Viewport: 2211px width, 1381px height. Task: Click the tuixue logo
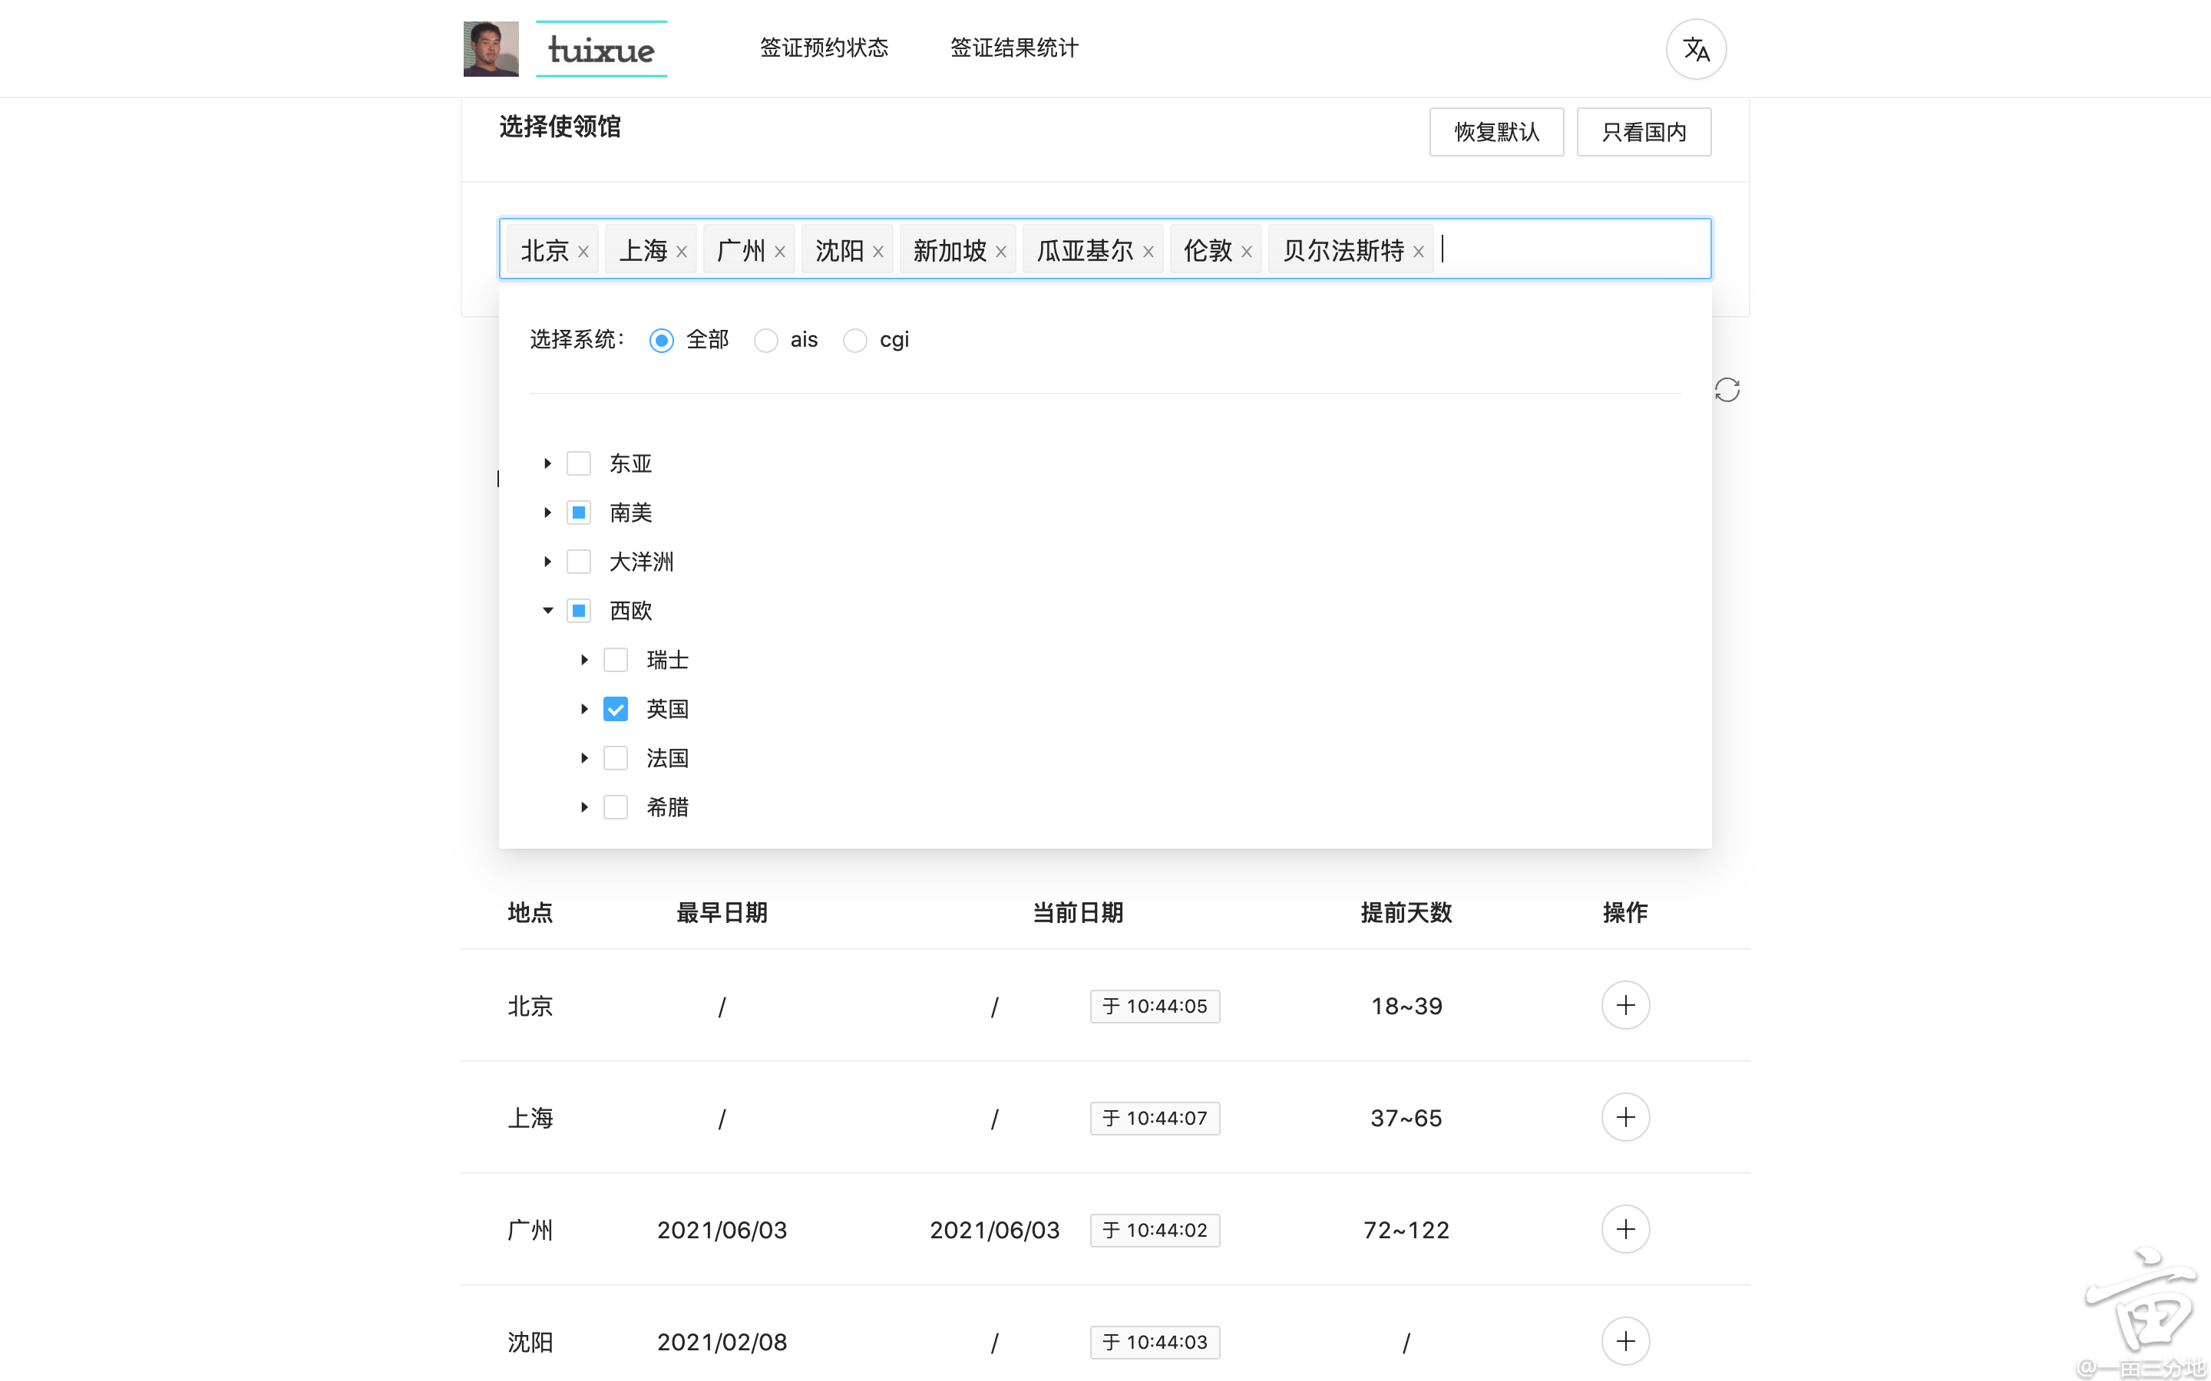click(x=600, y=49)
